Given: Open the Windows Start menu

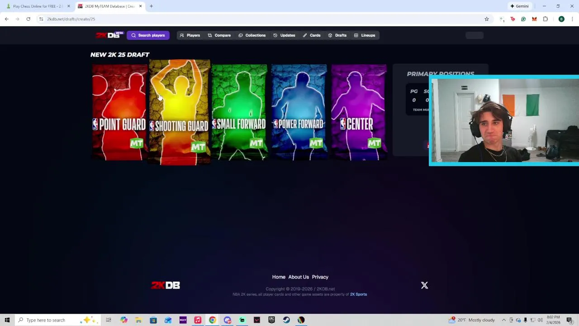Looking at the screenshot, I should pyautogui.click(x=7, y=320).
